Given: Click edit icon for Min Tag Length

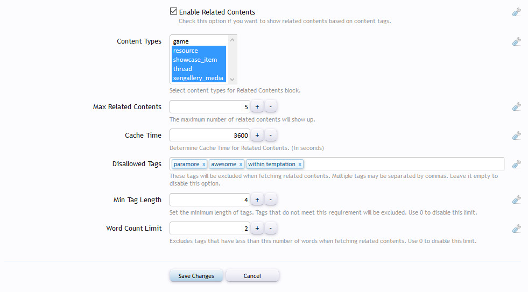Looking at the screenshot, I should (517, 200).
